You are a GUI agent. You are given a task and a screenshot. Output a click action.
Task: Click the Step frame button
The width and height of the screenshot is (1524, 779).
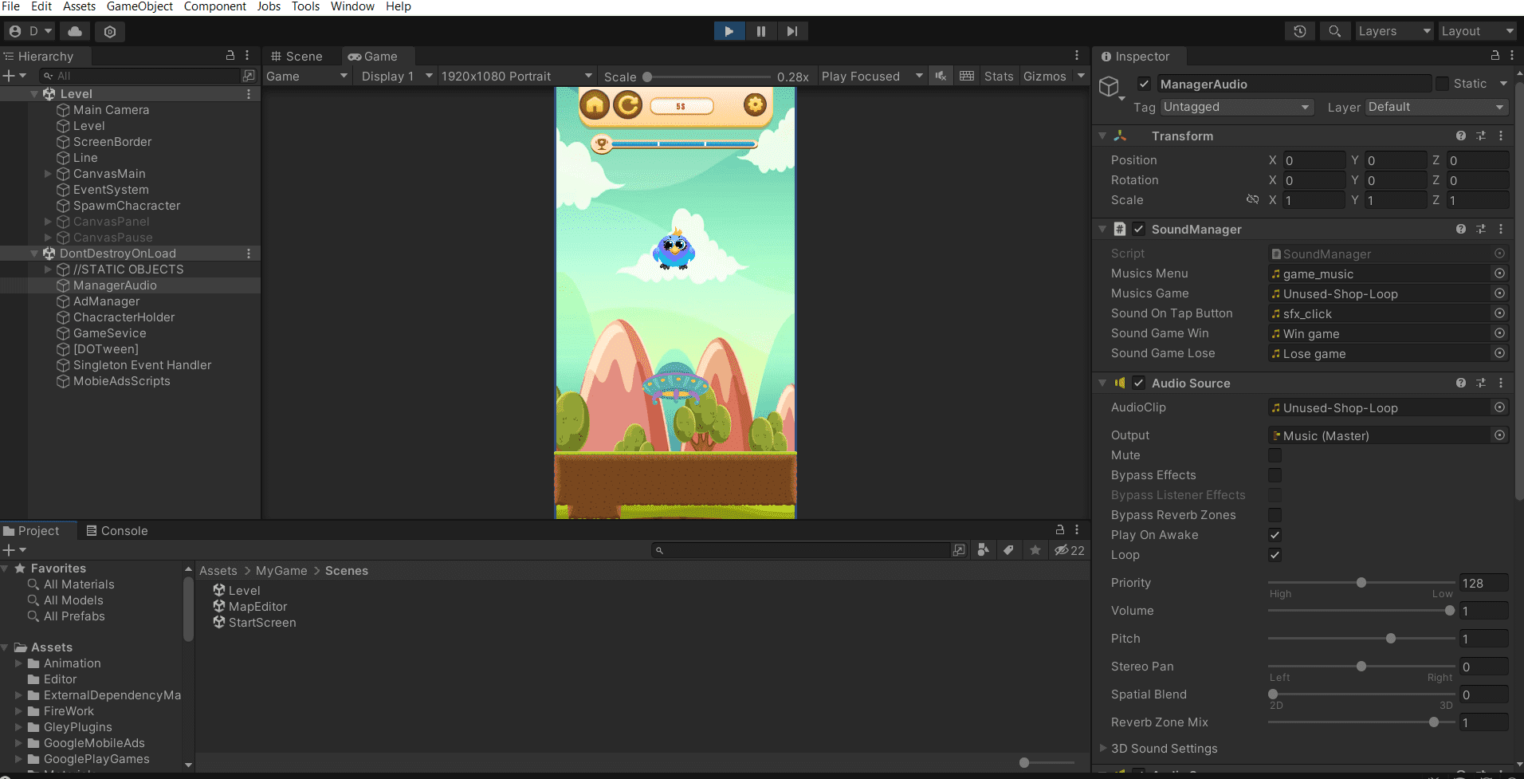click(791, 31)
